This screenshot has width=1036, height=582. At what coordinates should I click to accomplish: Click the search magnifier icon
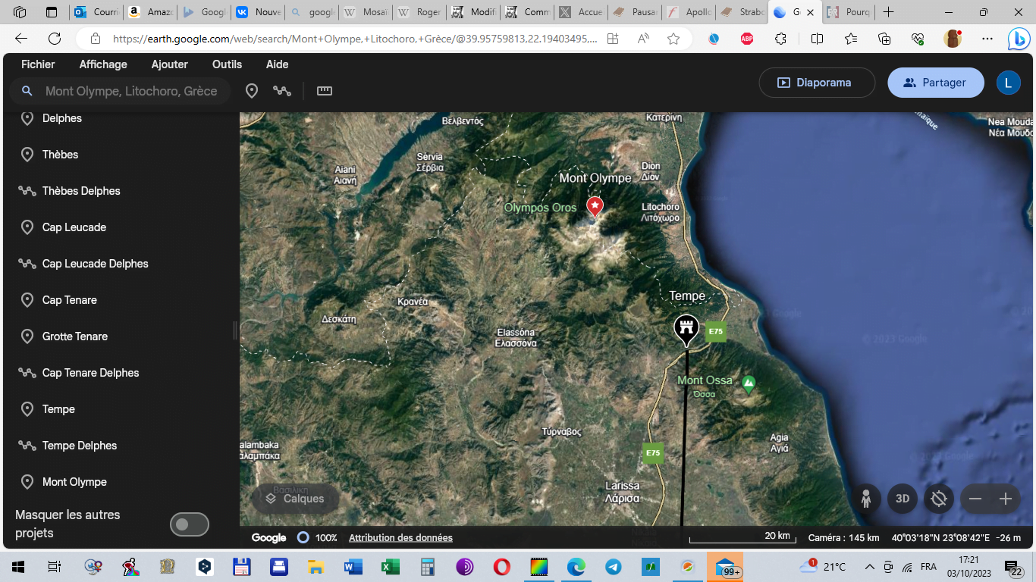27,91
